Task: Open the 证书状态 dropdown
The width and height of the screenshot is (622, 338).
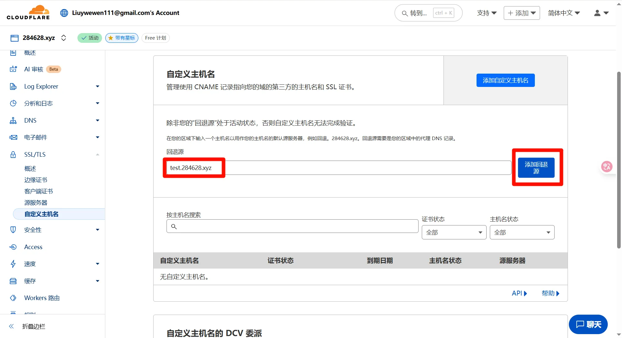Action: [454, 232]
